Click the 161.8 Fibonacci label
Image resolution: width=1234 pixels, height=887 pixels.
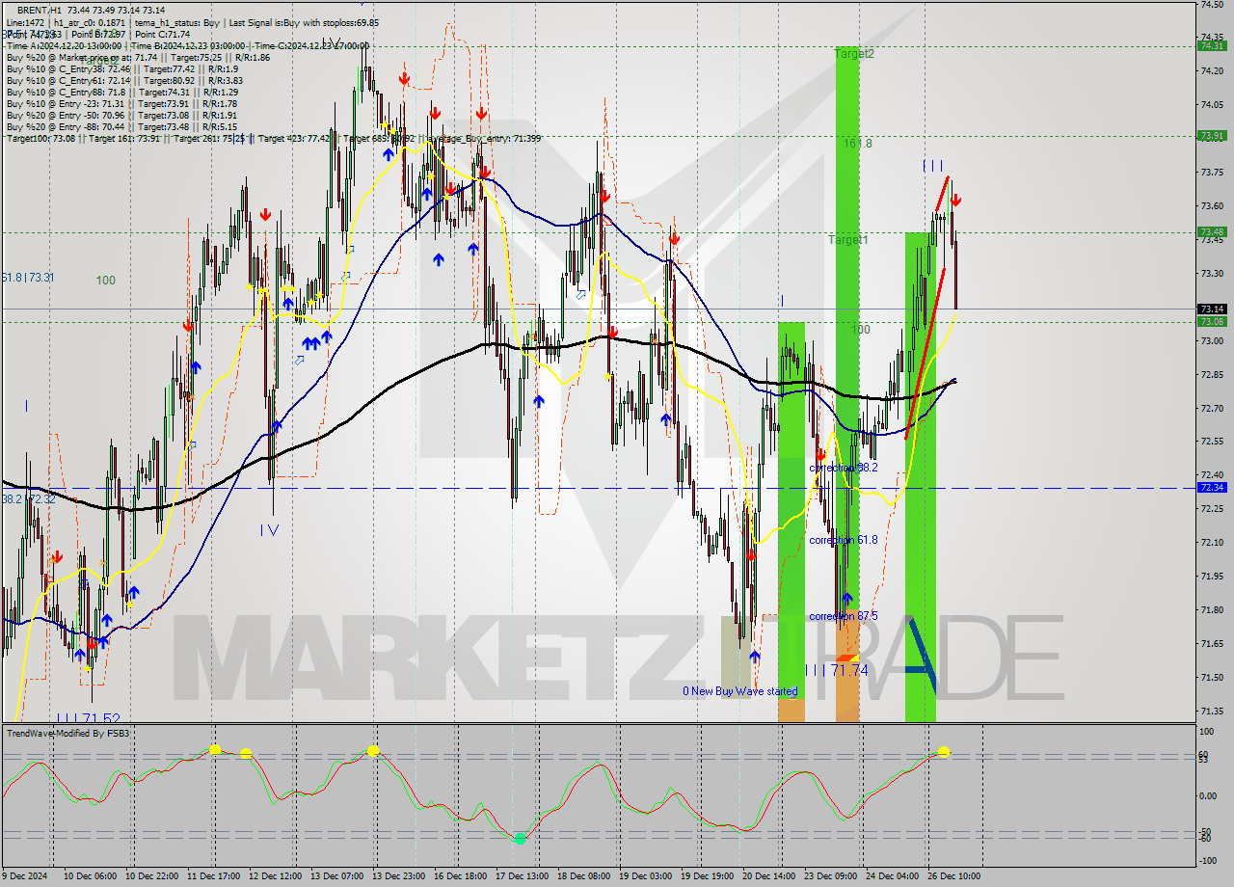(x=858, y=144)
